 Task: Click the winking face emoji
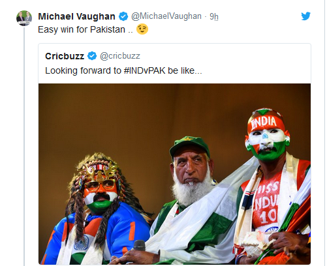142,29
